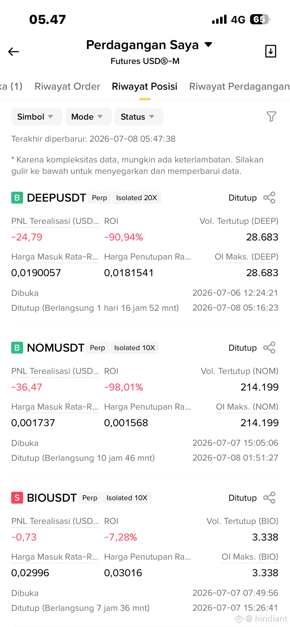Share the BIOUSDT closed position
290x627 pixels.
(269, 498)
